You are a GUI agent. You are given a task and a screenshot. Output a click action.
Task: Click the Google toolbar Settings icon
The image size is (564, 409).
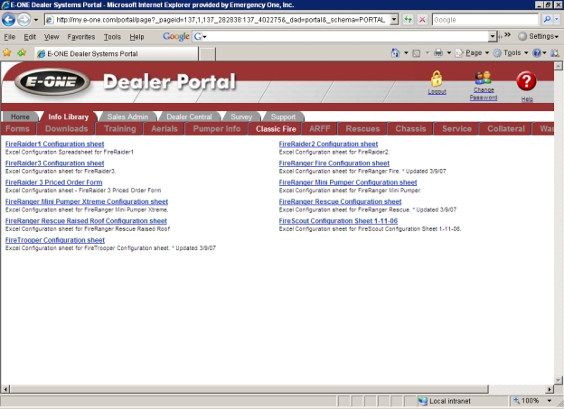pos(522,36)
